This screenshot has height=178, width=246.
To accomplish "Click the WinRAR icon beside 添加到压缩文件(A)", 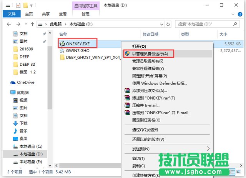I will click(127, 91).
